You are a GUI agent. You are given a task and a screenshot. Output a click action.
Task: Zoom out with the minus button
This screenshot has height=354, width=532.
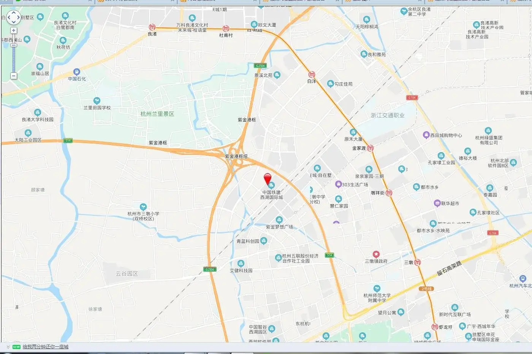[14, 76]
